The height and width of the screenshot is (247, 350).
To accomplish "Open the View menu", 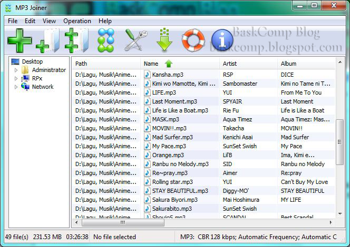I will point(49,21).
